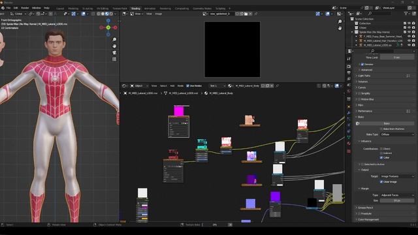Open the Margin Type Adjacent Faces dropdown

click(x=397, y=195)
